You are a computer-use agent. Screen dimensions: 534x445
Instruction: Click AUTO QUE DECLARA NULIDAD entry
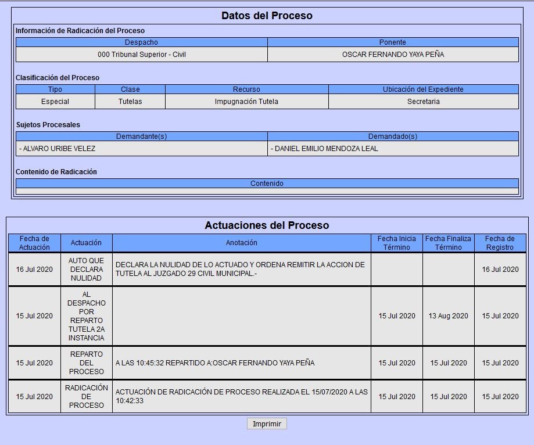pos(86,270)
